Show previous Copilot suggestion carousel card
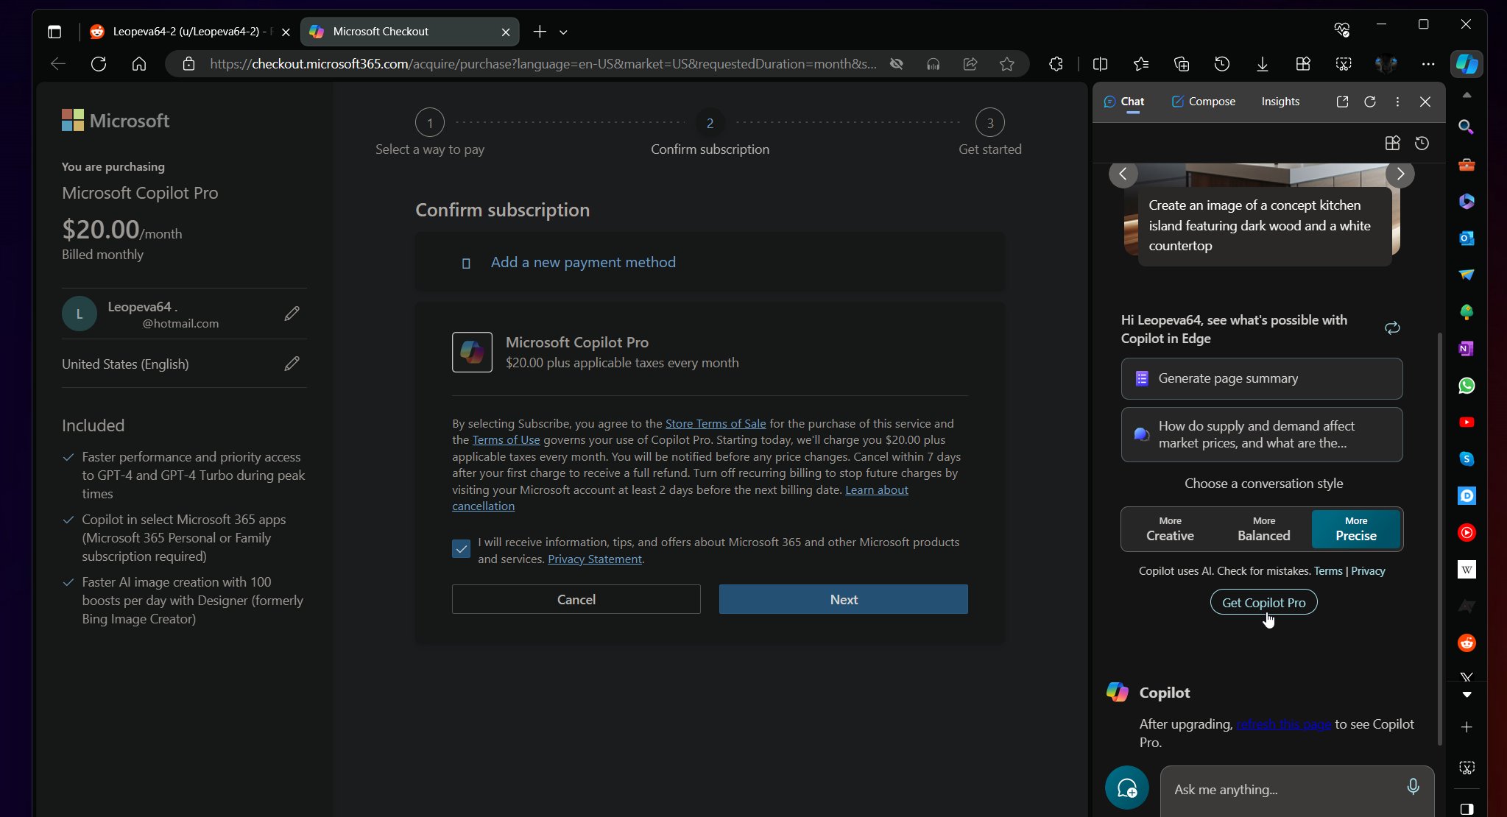The height and width of the screenshot is (817, 1507). 1123,174
